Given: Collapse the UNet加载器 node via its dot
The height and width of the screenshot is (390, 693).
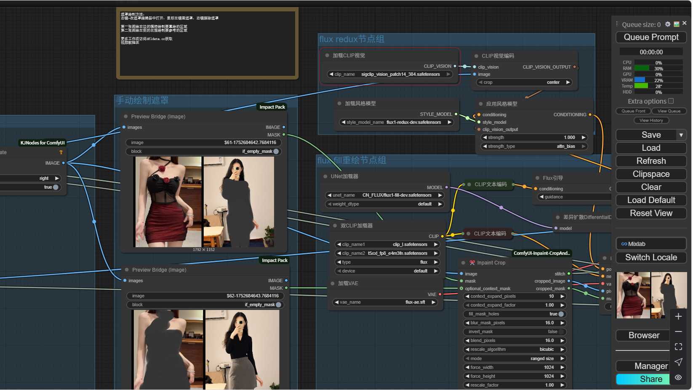Looking at the screenshot, I should [325, 176].
